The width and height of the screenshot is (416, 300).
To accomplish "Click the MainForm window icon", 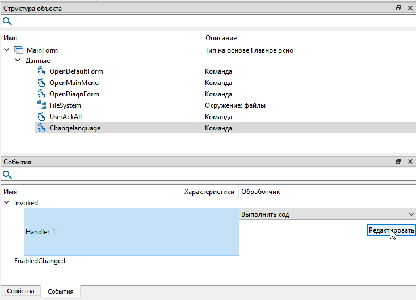I will 19,50.
